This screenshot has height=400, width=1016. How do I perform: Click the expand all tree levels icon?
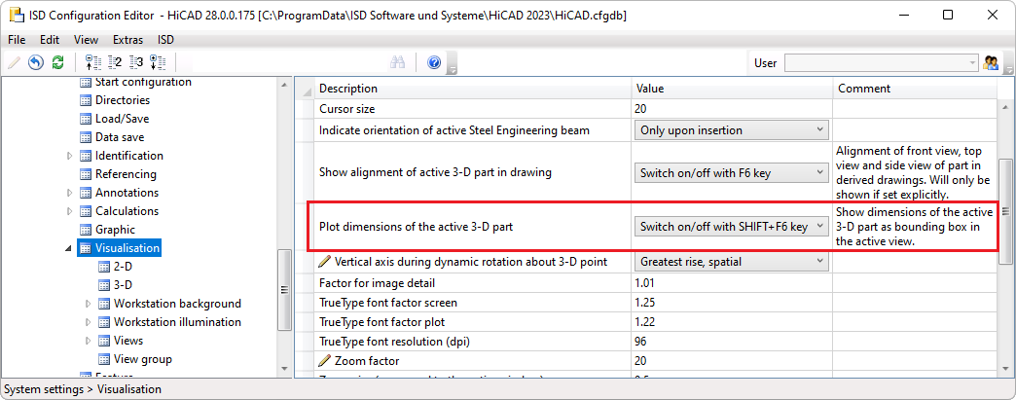coord(158,62)
